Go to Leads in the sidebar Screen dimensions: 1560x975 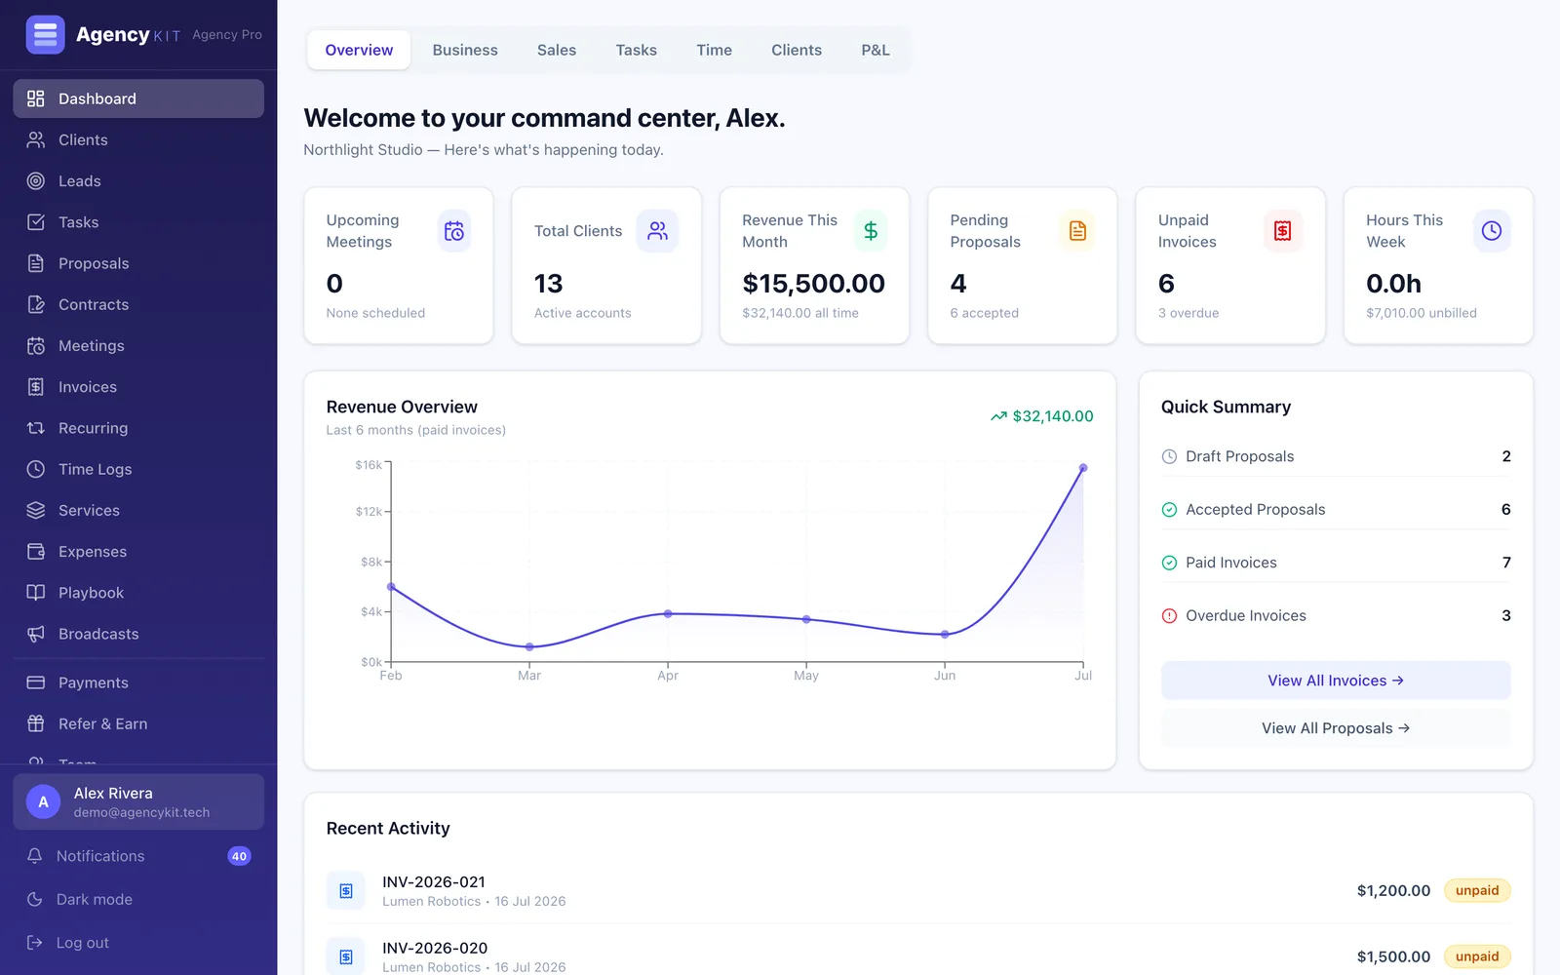pos(138,180)
